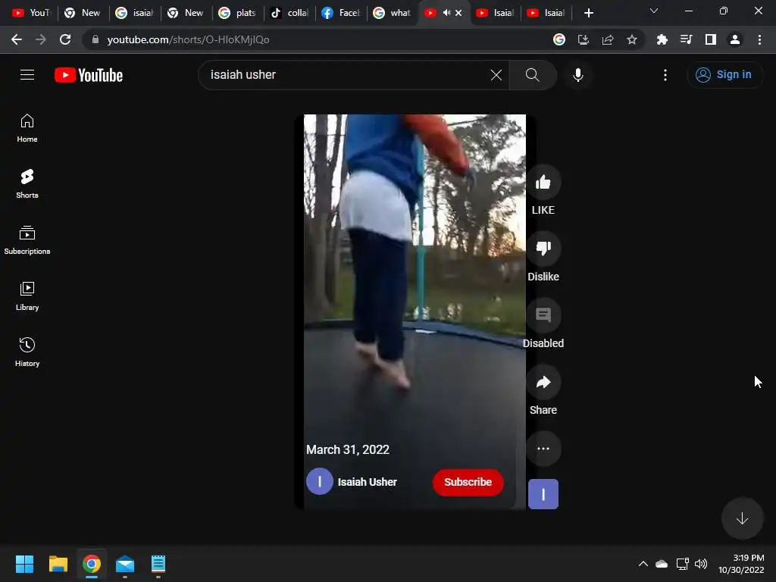Install app icon in address bar
This screenshot has height=582, width=776.
[x=584, y=39]
